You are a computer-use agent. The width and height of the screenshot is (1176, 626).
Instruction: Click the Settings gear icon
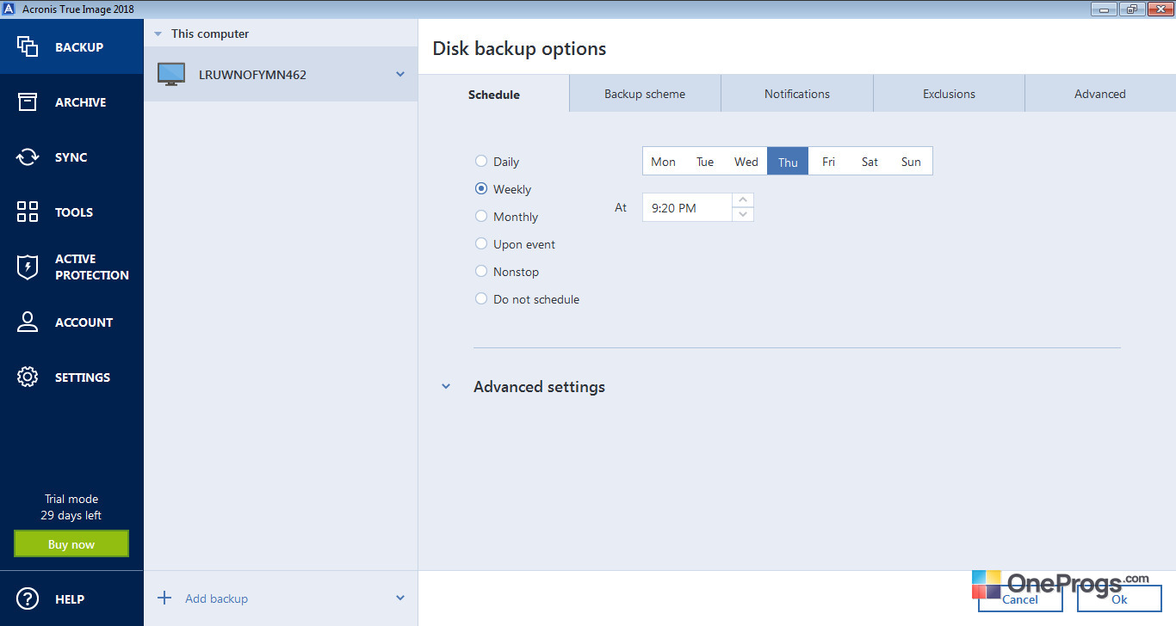(28, 377)
